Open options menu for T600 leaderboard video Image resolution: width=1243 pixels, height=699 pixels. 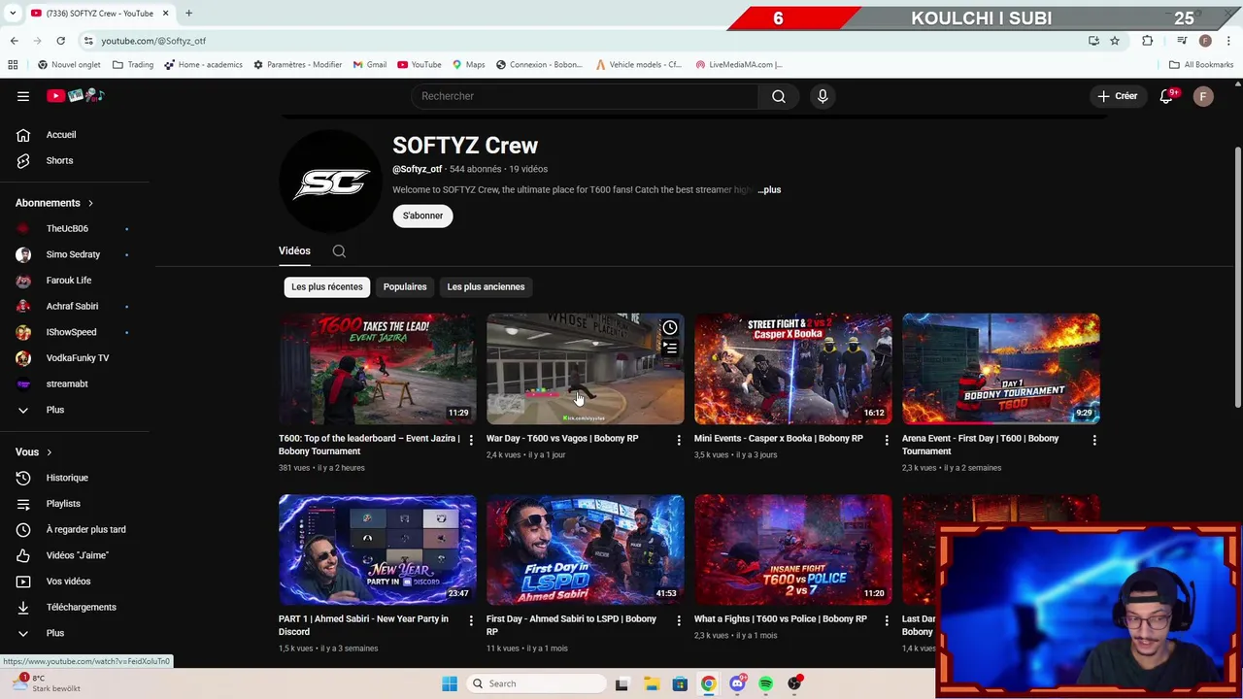pos(471,440)
